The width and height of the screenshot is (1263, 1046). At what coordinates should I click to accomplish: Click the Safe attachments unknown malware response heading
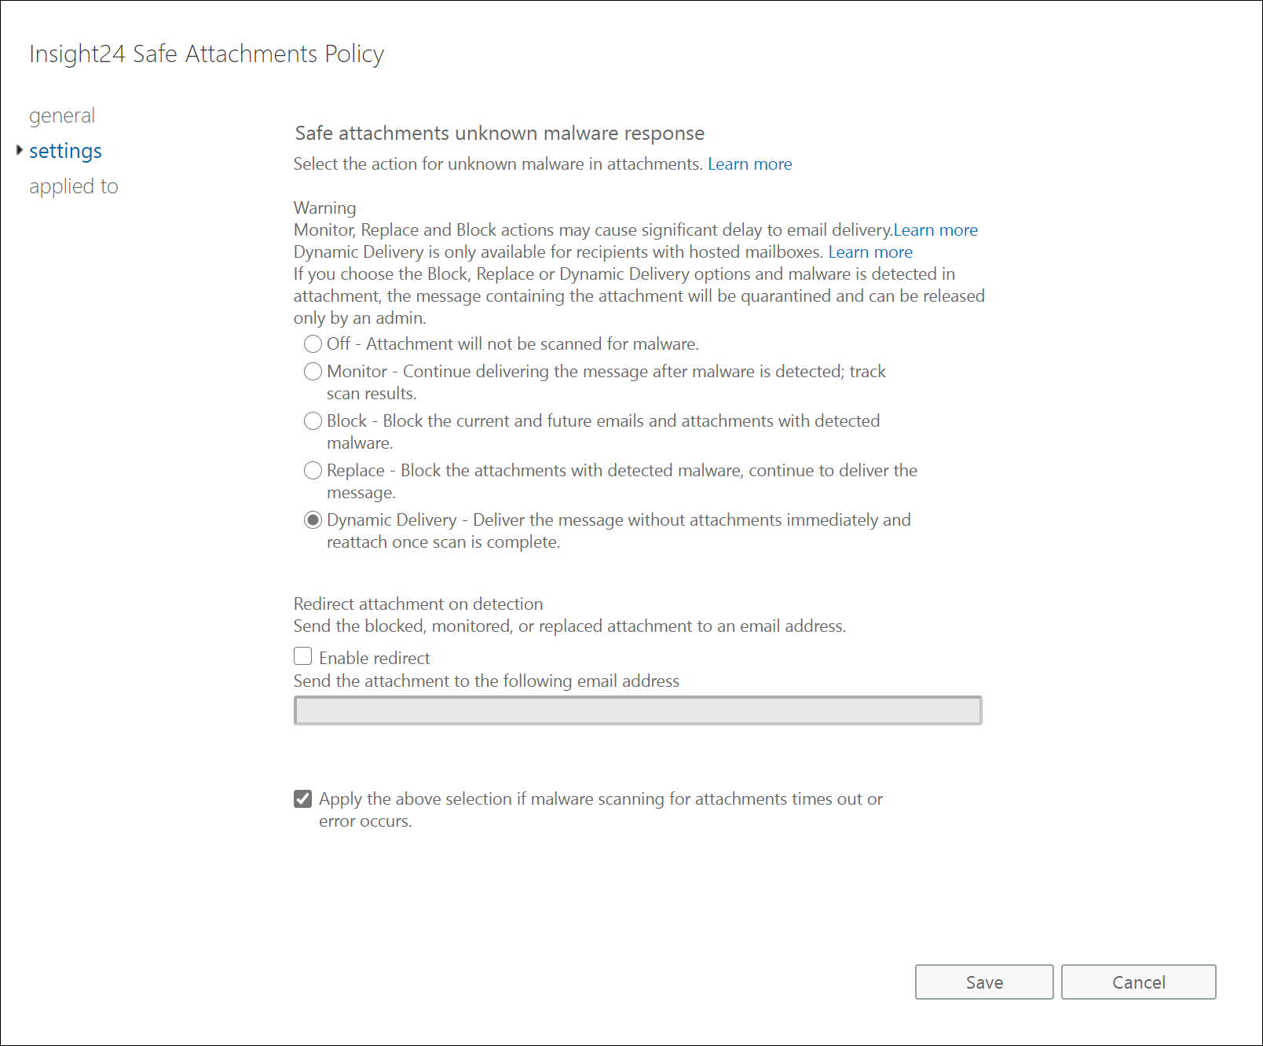point(500,134)
